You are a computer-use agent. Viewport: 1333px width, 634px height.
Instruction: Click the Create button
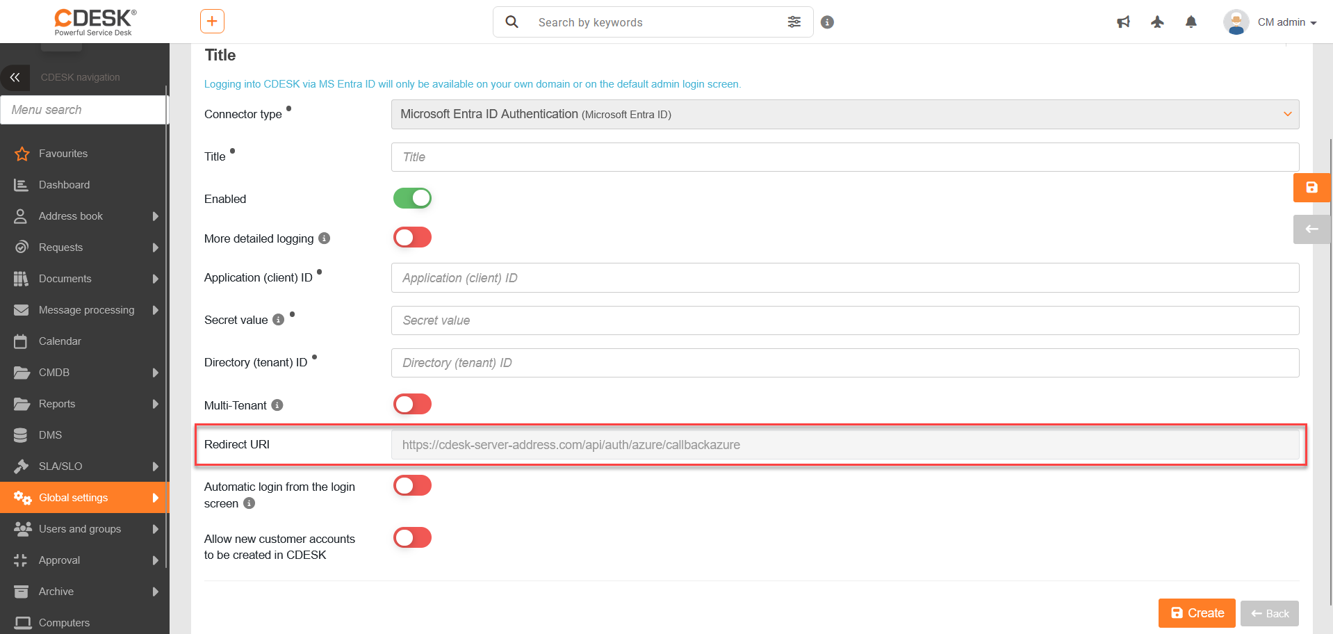[x=1197, y=613]
